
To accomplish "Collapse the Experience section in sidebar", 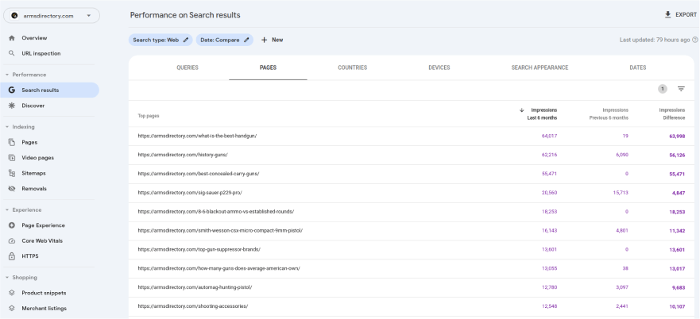I will point(7,210).
